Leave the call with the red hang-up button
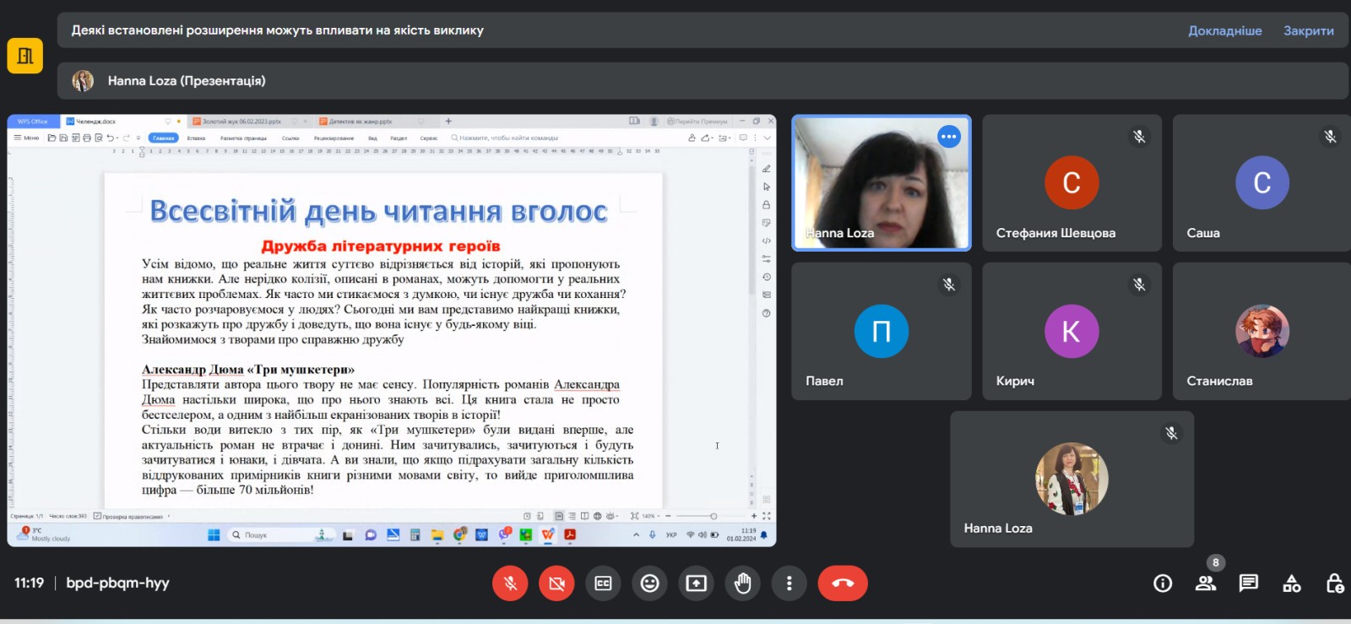Viewport: 1351px width, 624px height. [842, 583]
